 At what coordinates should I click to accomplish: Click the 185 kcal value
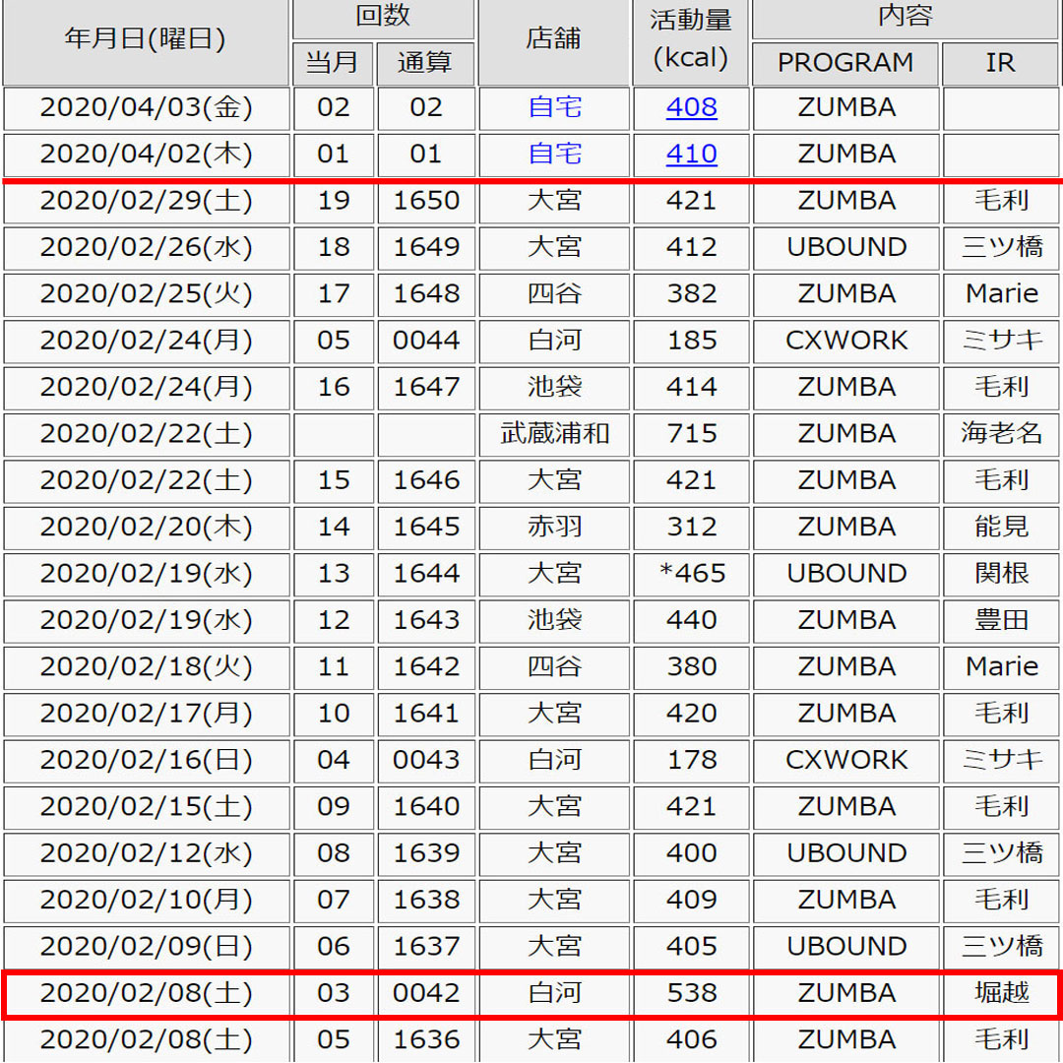point(691,341)
